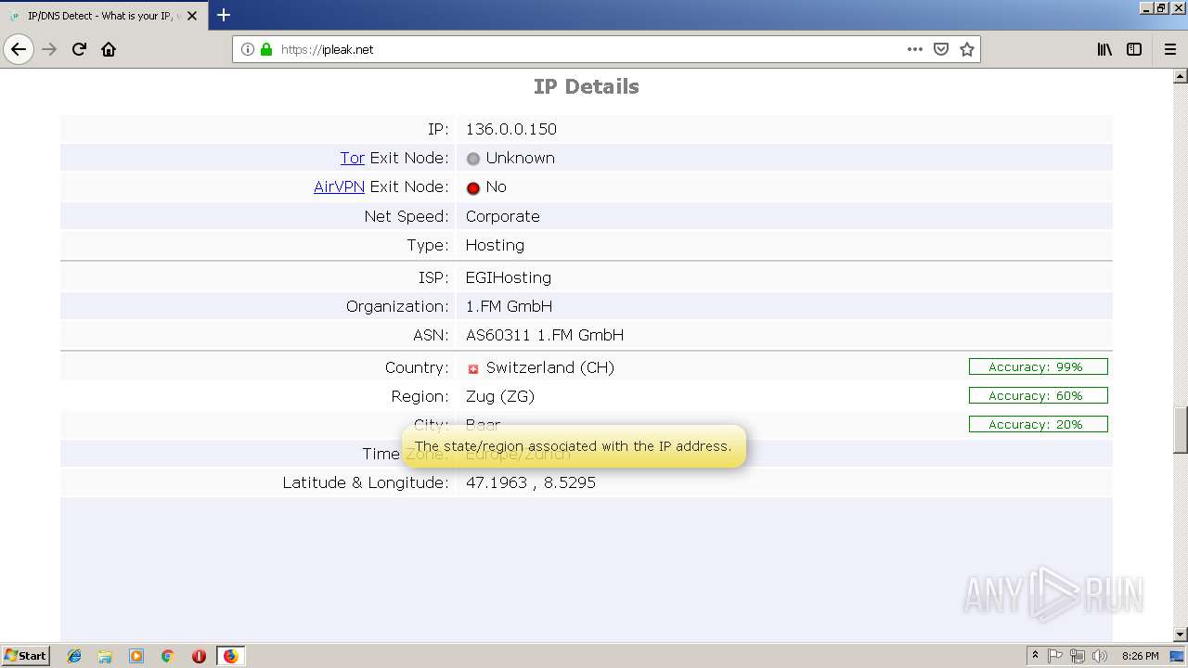Select the Net Speed value Corporate
Viewport: 1188px width, 668px height.
[502, 216]
